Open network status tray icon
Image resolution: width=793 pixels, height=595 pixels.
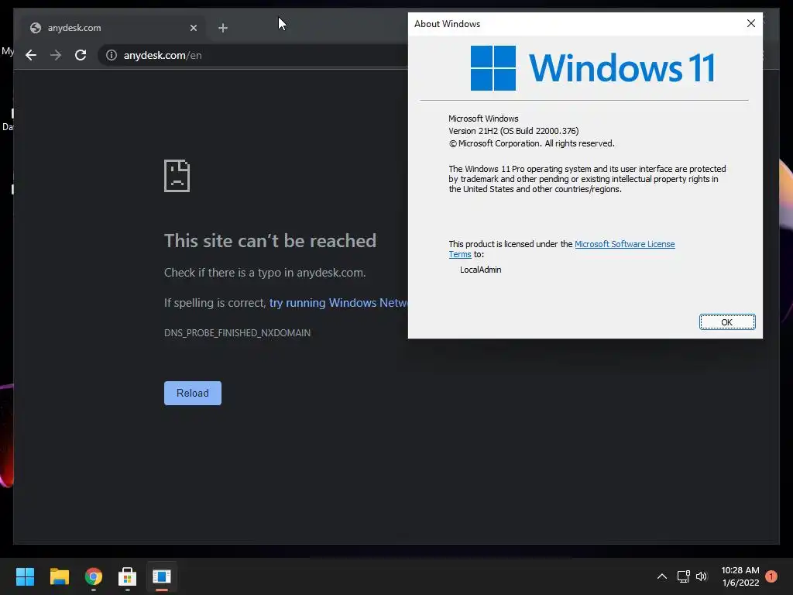(683, 576)
